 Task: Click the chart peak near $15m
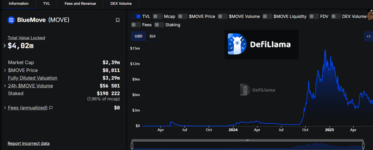point(325,50)
